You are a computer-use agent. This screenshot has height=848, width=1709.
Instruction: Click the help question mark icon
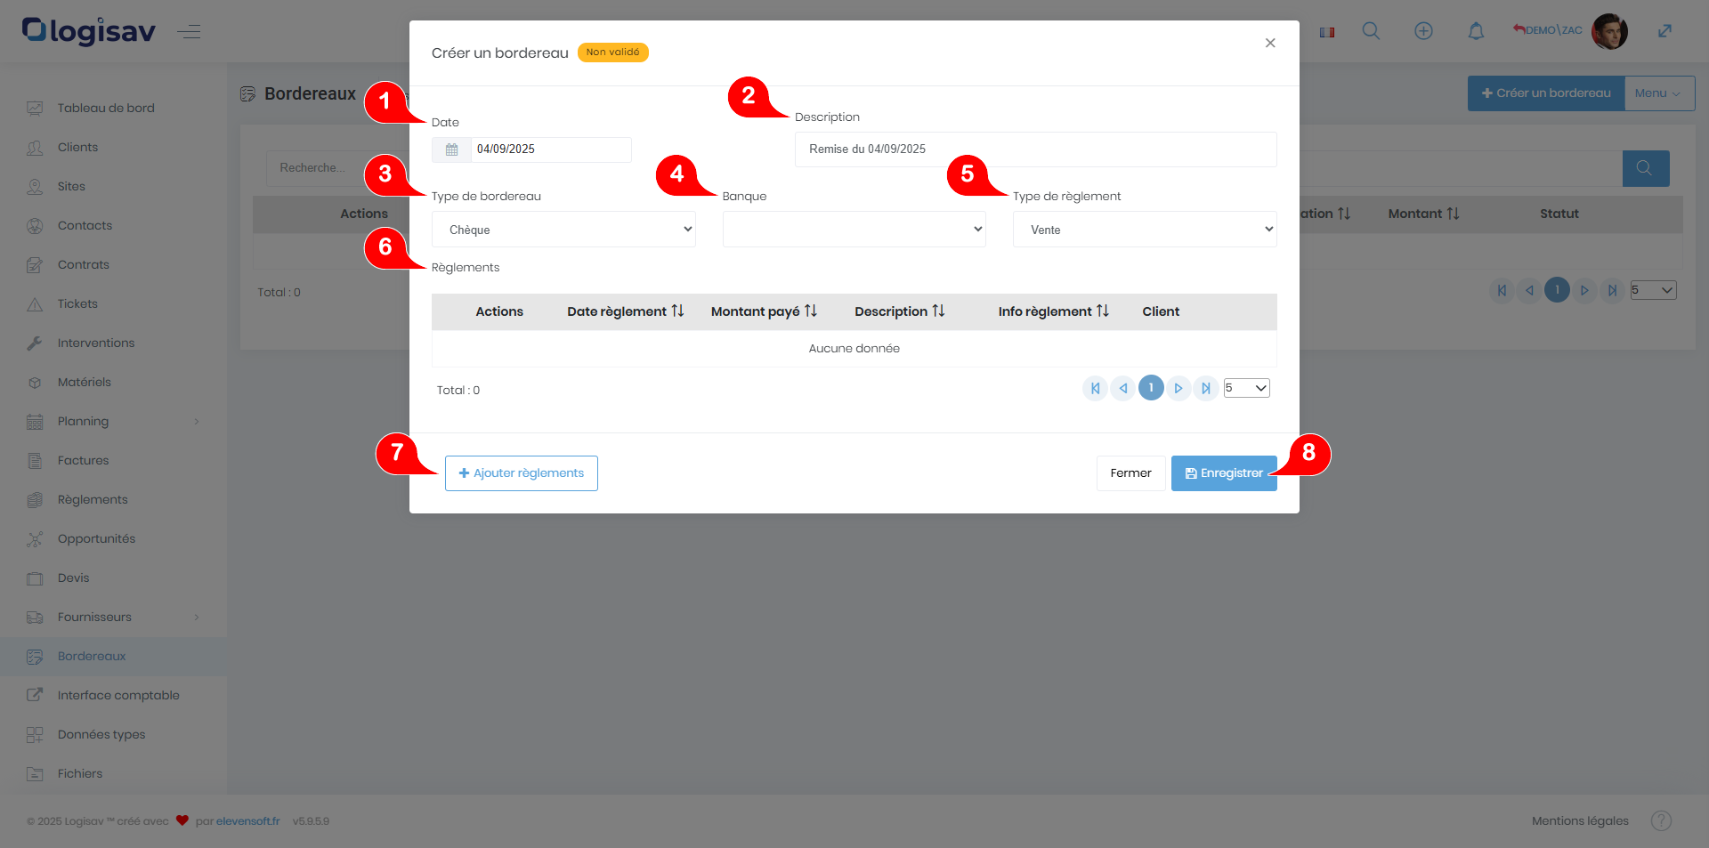tap(1661, 820)
